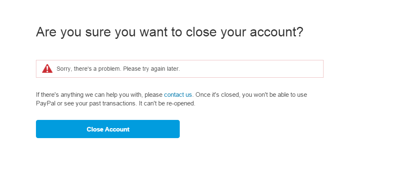400x184 pixels.
Task: Click the left edge of the Close Account button
Action: pos(39,129)
